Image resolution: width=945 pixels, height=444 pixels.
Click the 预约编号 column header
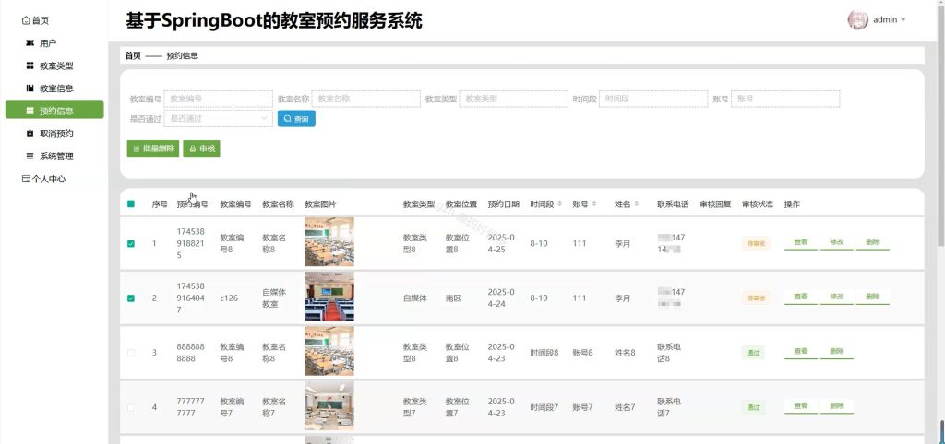192,204
